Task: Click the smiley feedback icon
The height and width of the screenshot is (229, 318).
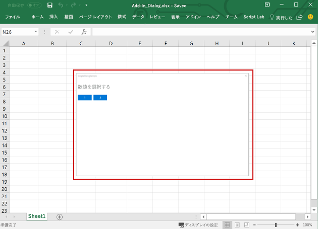Action: pyautogui.click(x=310, y=17)
